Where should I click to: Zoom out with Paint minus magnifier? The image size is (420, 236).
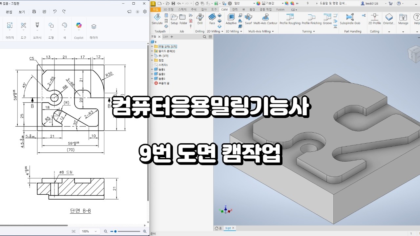(x=106, y=231)
